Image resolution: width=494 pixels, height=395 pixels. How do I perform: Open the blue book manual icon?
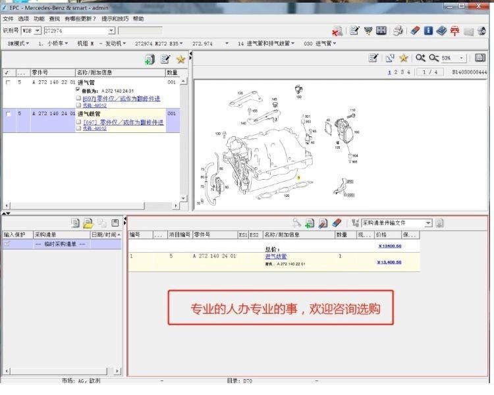click(x=441, y=30)
